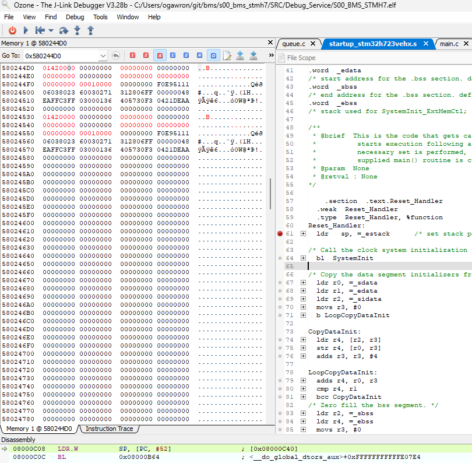Image resolution: width=472 pixels, height=463 pixels.
Task: Open the Debug menu
Action: point(75,17)
